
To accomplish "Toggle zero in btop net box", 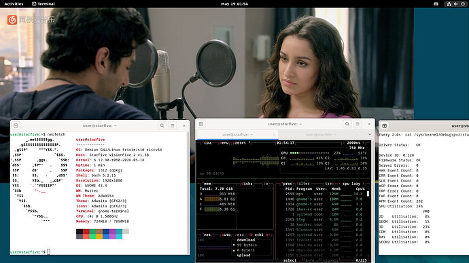I will [x=239, y=235].
